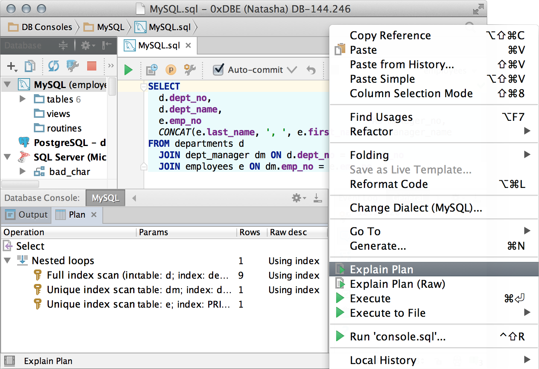Click the console download arrow icon
The height and width of the screenshot is (369, 539).
(317, 197)
